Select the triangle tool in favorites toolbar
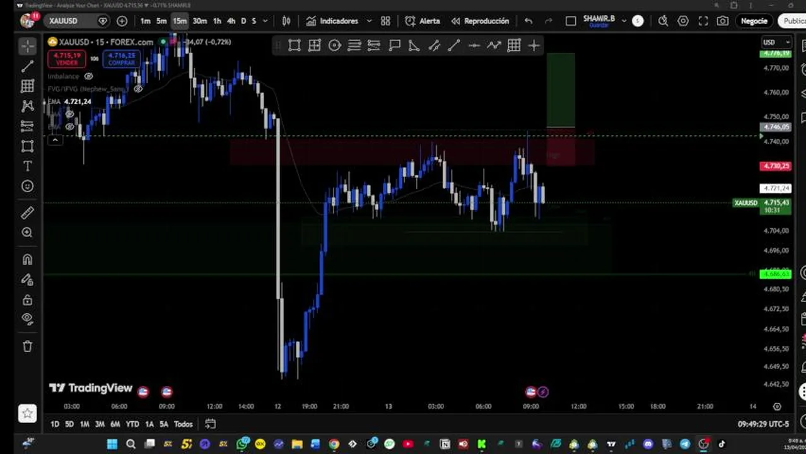 414,45
